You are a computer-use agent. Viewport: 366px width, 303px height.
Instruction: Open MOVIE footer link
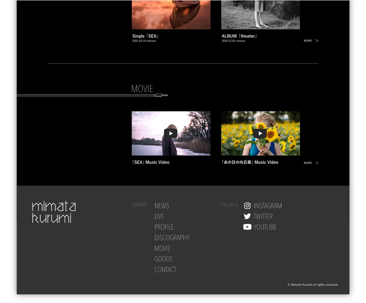162,248
